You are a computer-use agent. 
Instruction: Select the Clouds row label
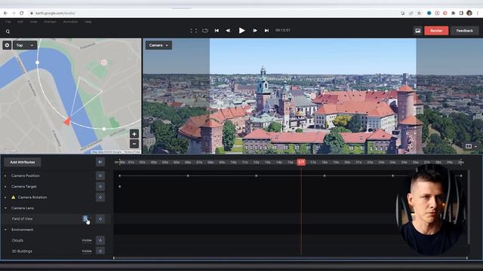pos(17,240)
